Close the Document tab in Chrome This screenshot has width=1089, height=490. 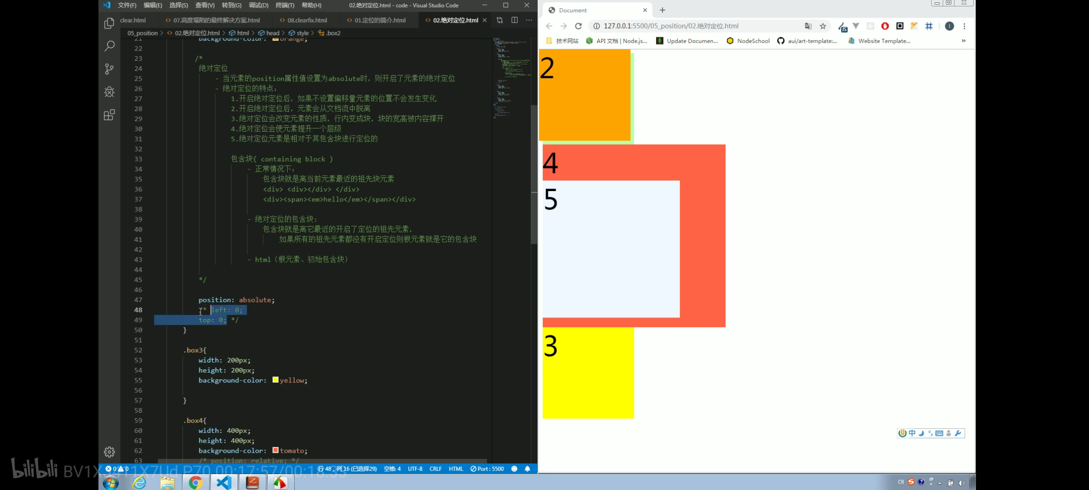pos(645,10)
